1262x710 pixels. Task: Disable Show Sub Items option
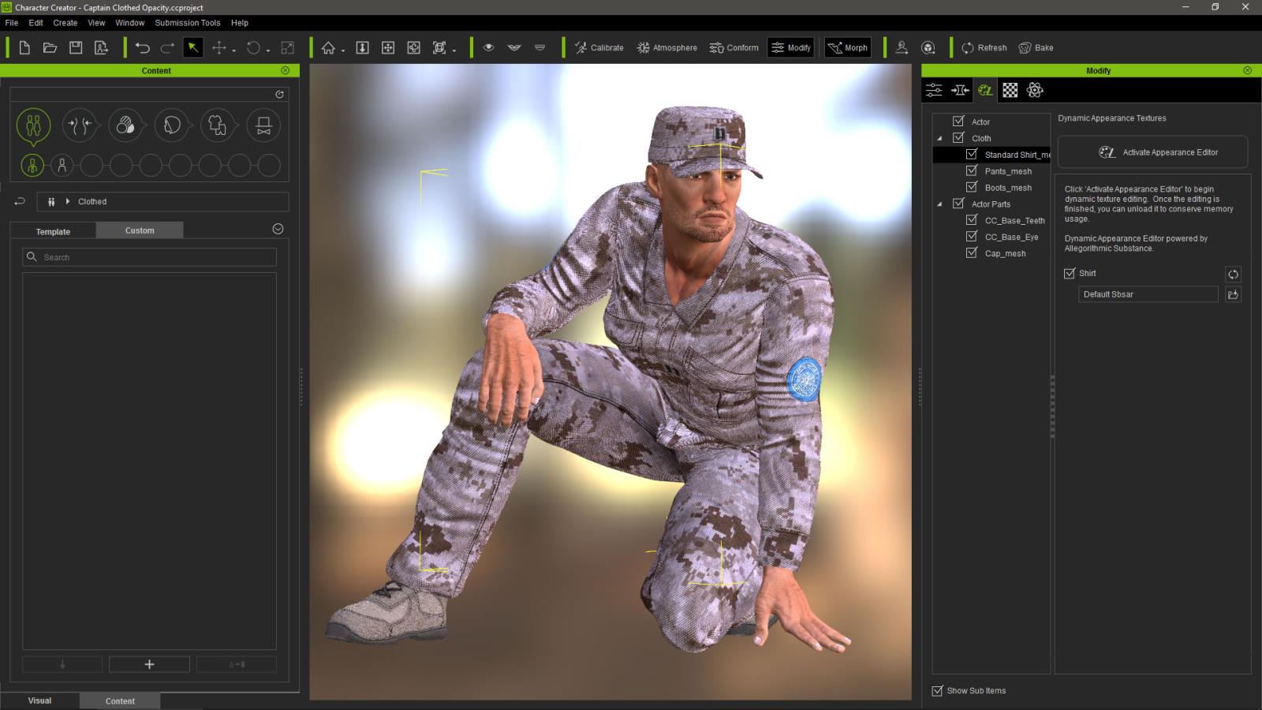pyautogui.click(x=937, y=690)
